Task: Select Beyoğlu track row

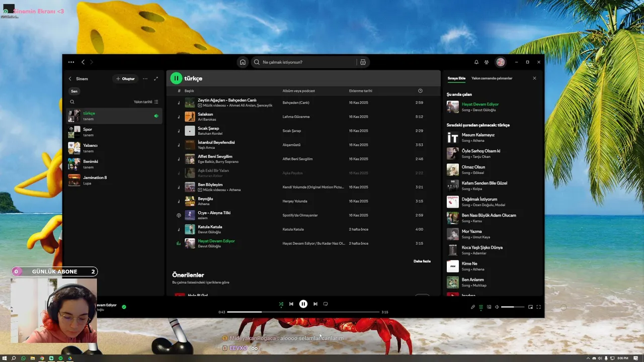Action: click(303, 201)
